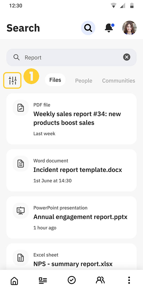Open the more options vertical dots
This screenshot has height=292, width=143.
129,280
